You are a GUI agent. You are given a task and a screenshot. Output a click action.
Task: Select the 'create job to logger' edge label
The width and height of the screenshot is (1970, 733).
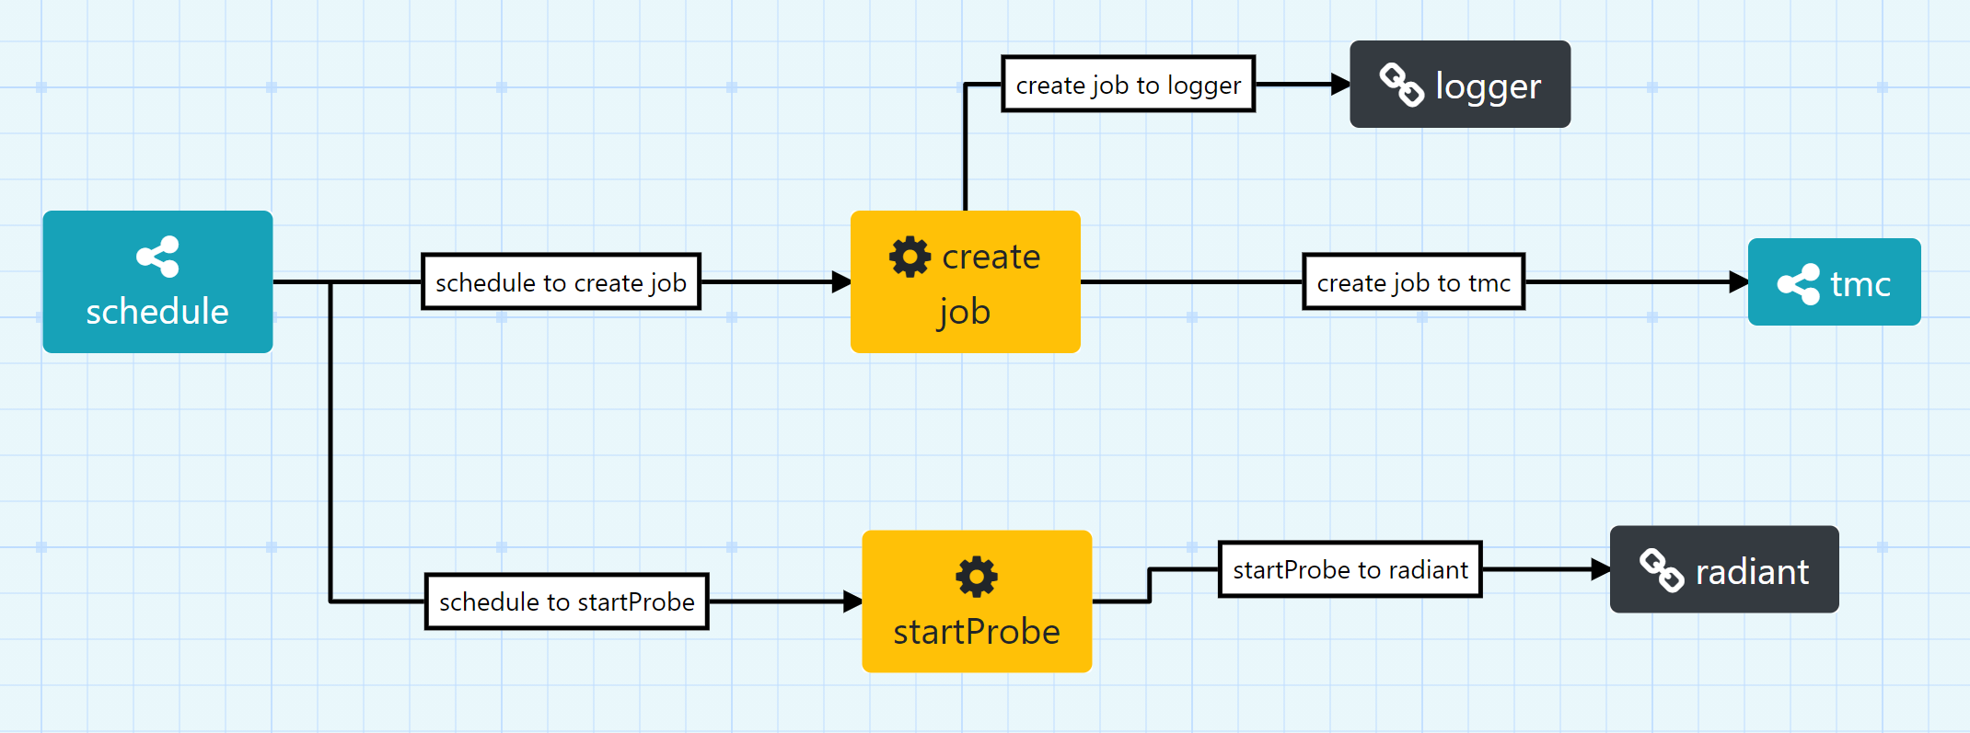(x=1128, y=85)
